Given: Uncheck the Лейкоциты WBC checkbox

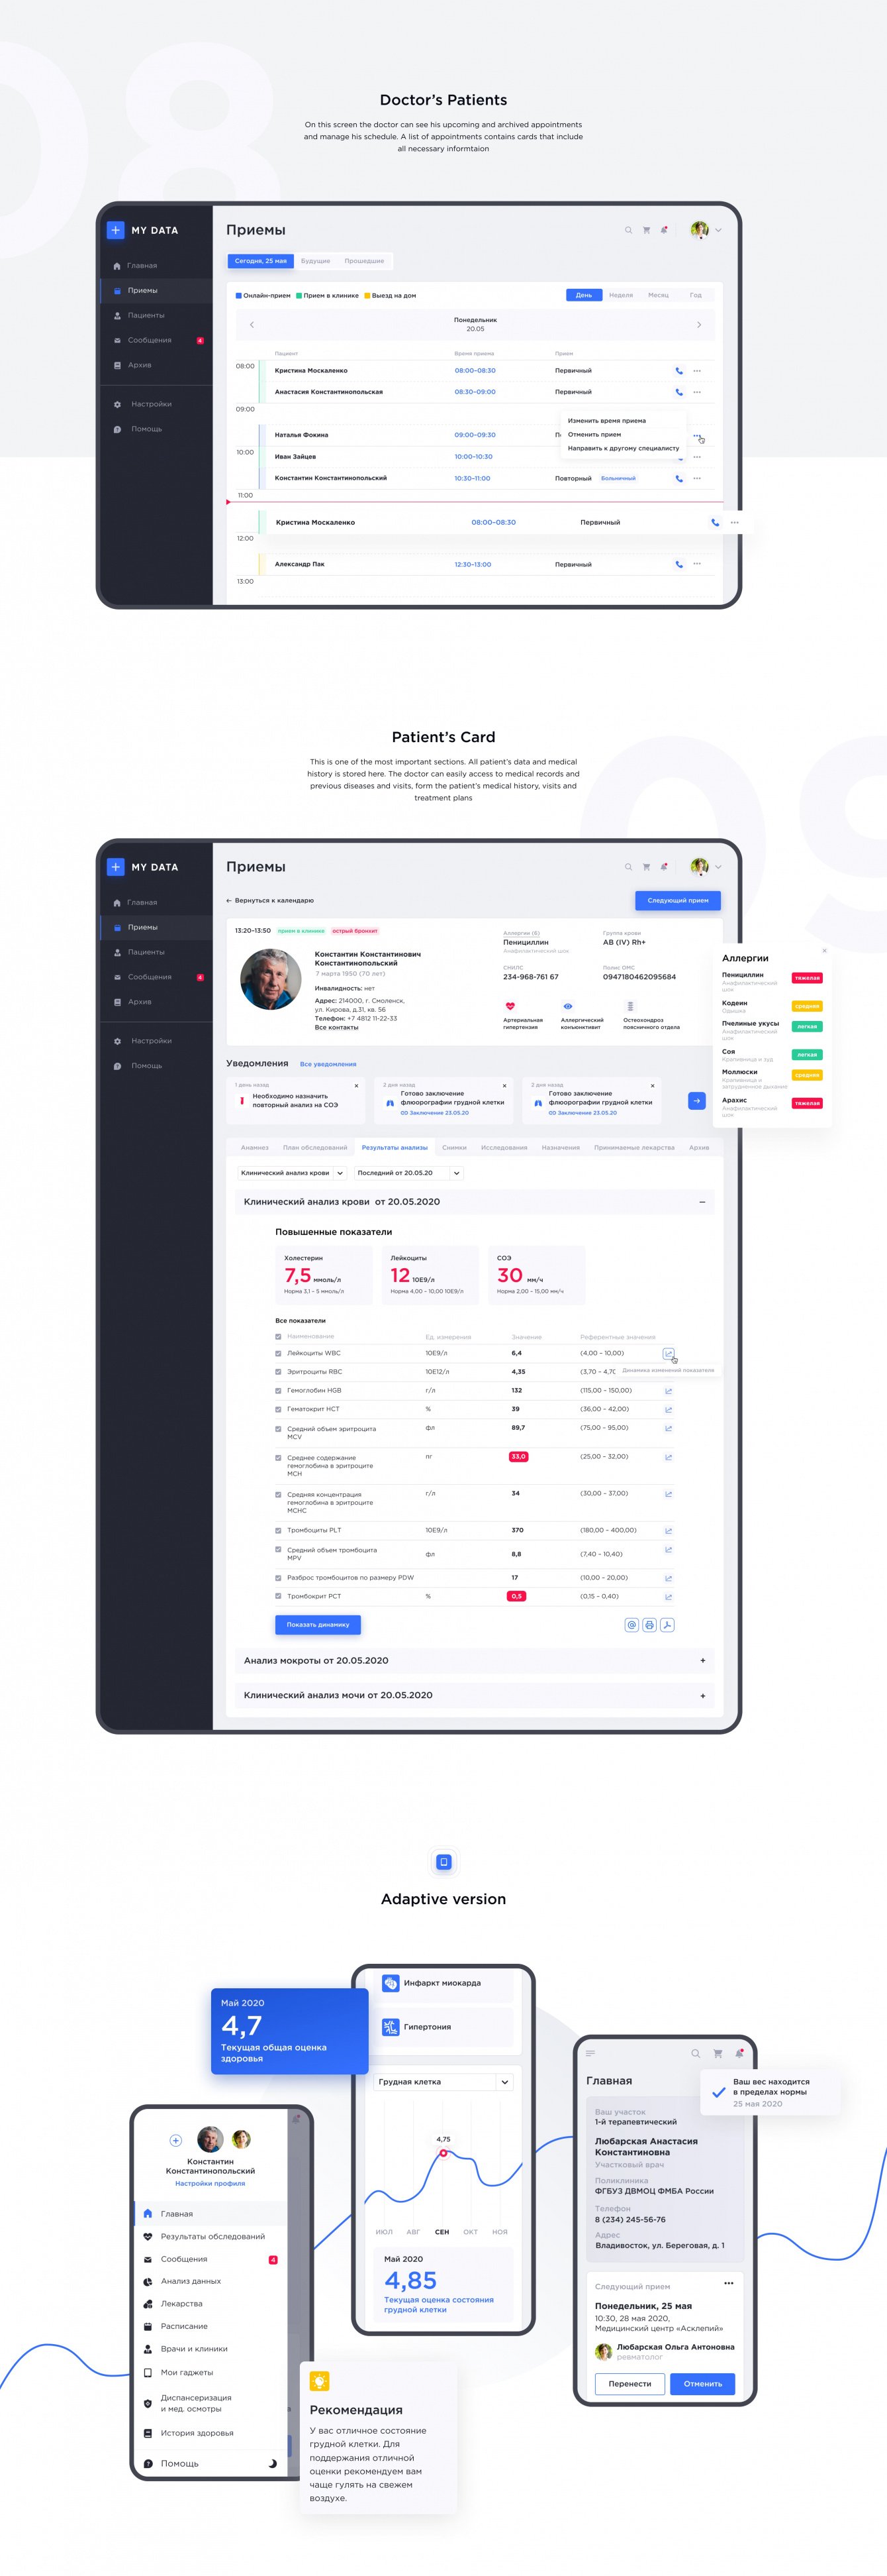Looking at the screenshot, I should (279, 1353).
